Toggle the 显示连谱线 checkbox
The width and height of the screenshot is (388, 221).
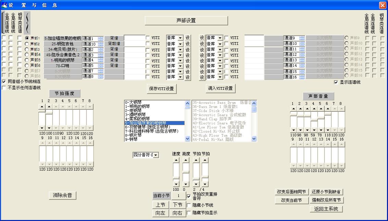(x=336, y=82)
